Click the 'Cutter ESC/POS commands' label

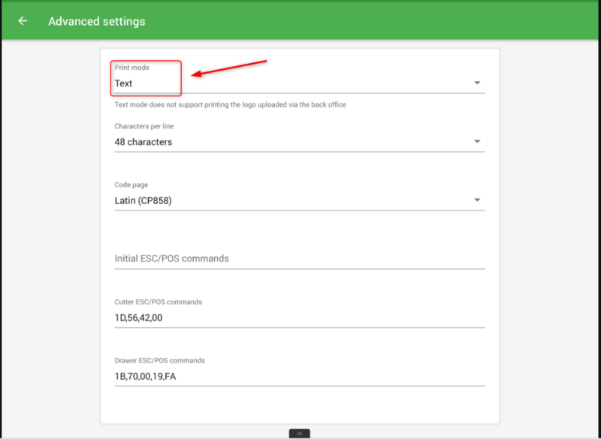pos(158,302)
